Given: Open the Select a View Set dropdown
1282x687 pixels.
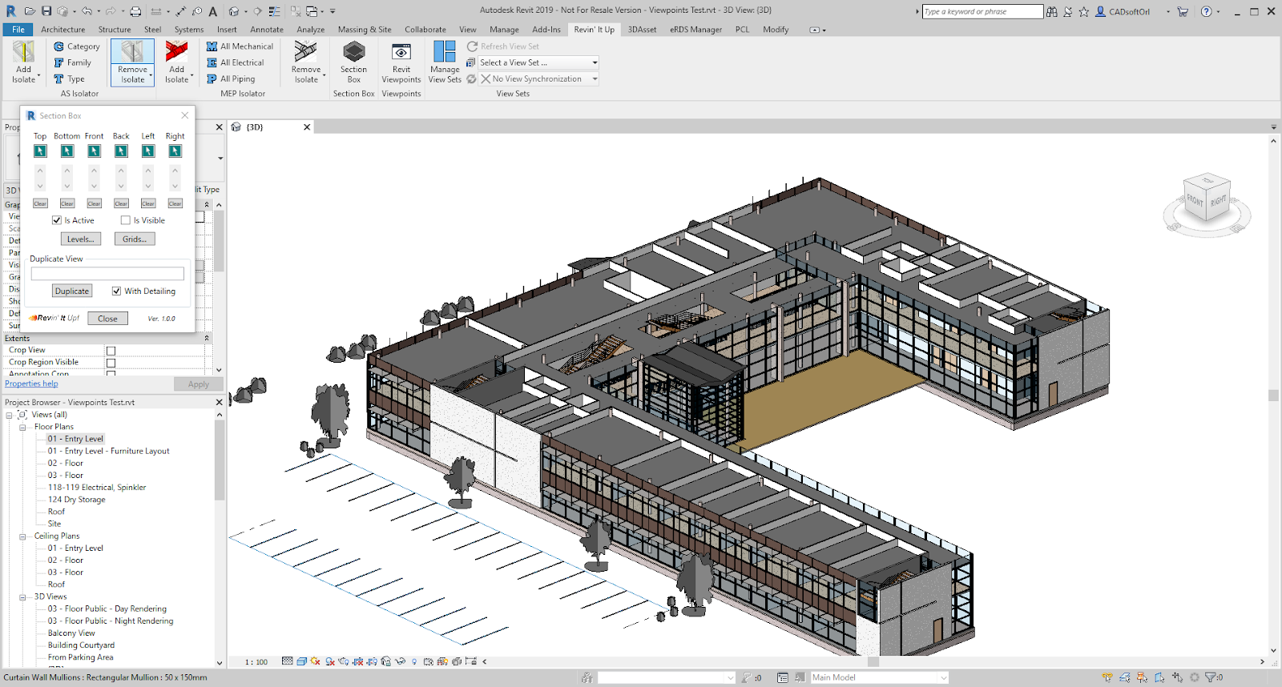Looking at the screenshot, I should click(595, 62).
